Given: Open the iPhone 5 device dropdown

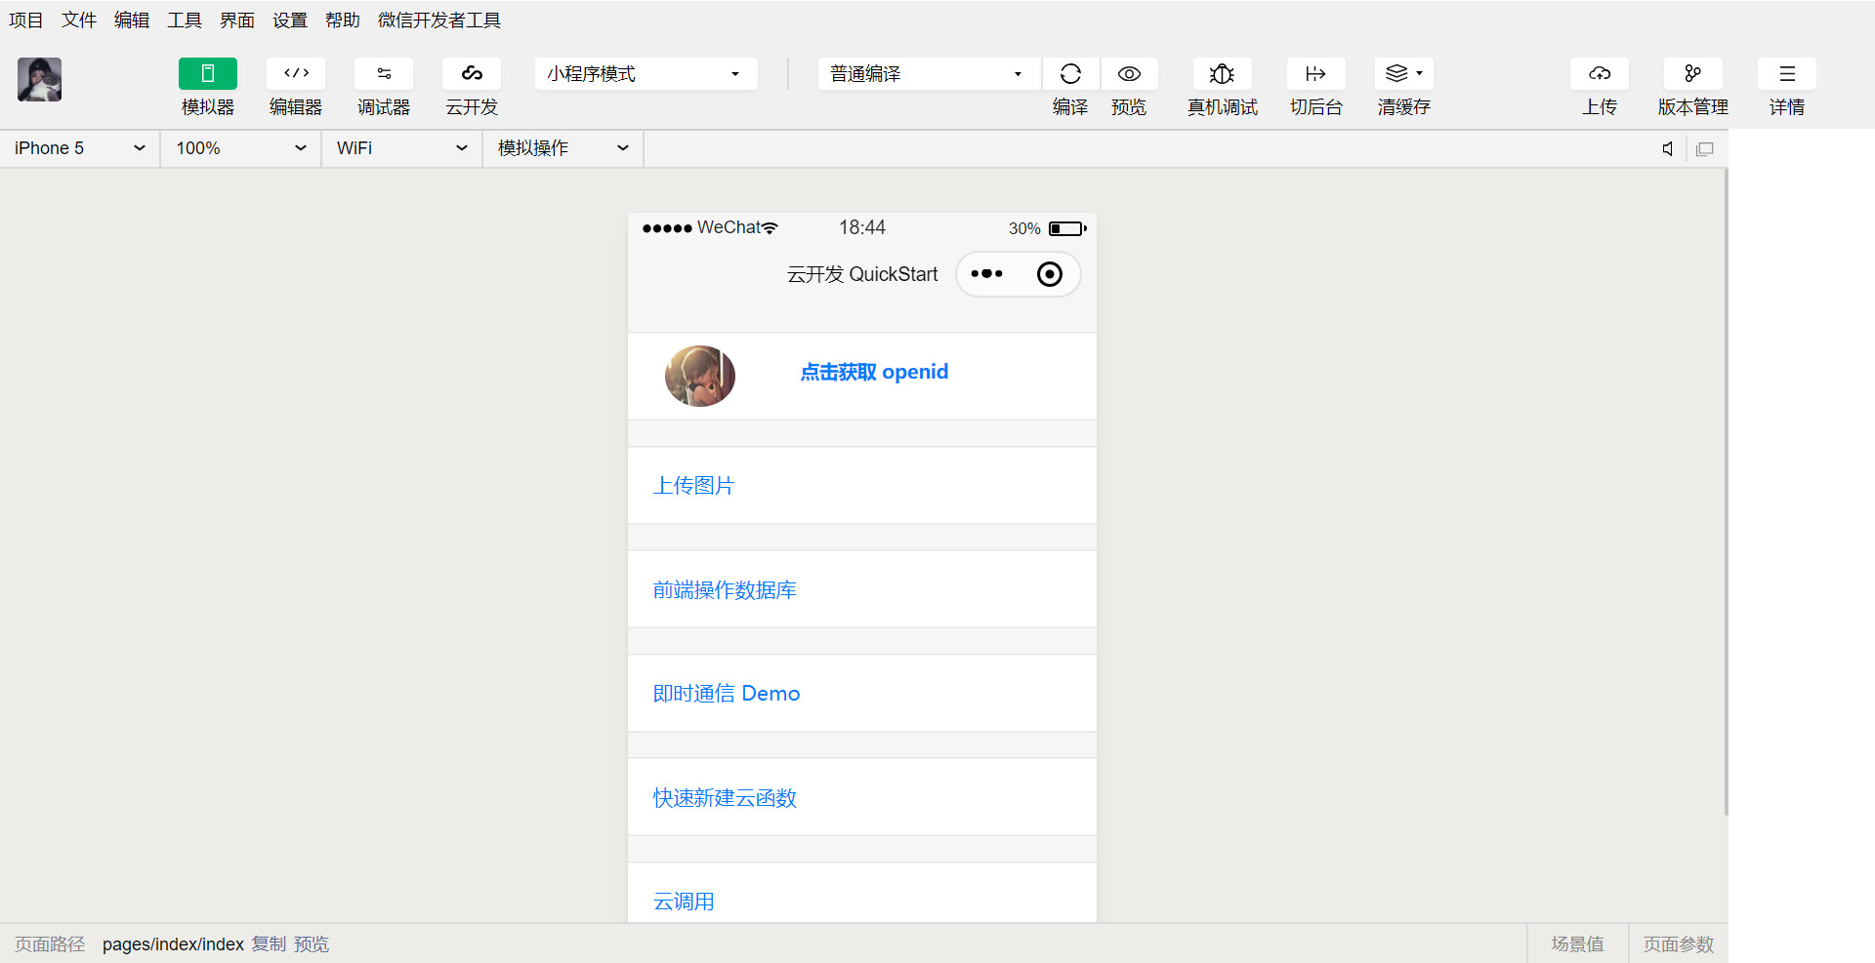Looking at the screenshot, I should click(80, 148).
